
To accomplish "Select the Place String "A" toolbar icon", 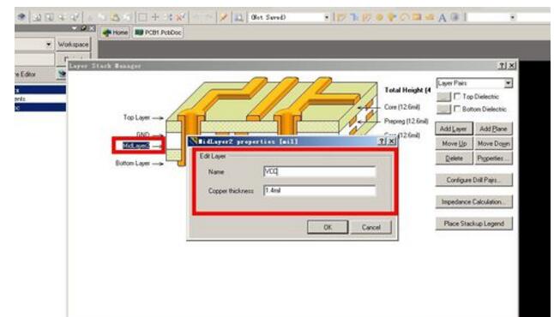I will tap(442, 17).
